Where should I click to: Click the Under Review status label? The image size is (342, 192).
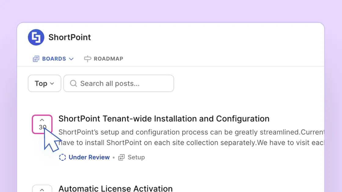tap(89, 157)
